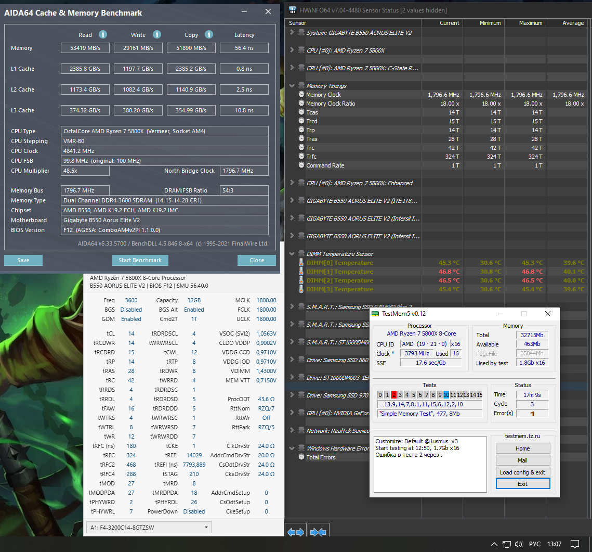
Task: Click the info icon next to Read
Action: pyautogui.click(x=103, y=34)
